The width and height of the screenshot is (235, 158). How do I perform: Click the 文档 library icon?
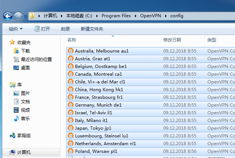pyautogui.click(x=16, y=101)
